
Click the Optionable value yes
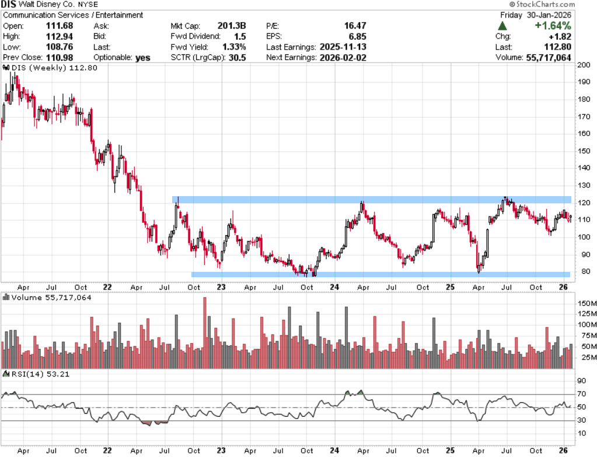(143, 58)
